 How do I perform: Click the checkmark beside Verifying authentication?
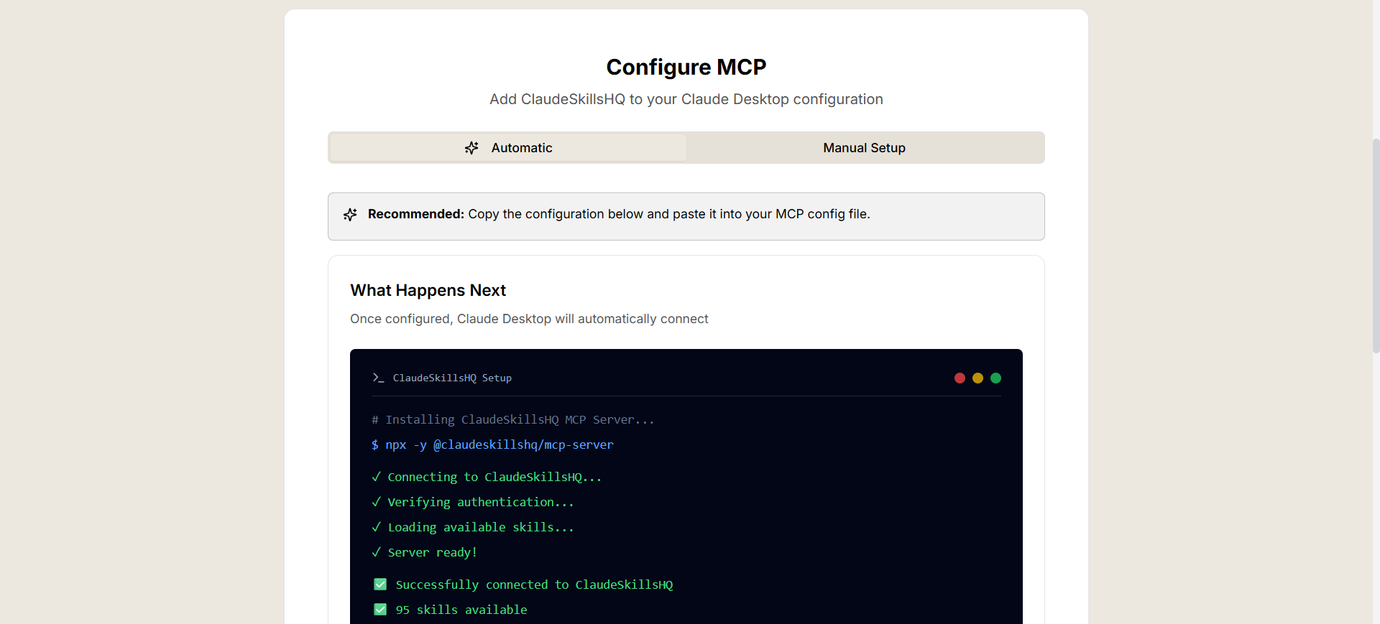click(x=376, y=502)
